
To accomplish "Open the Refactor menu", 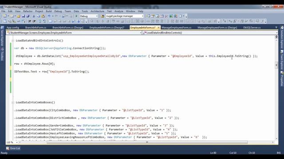I will [x=28, y=11].
